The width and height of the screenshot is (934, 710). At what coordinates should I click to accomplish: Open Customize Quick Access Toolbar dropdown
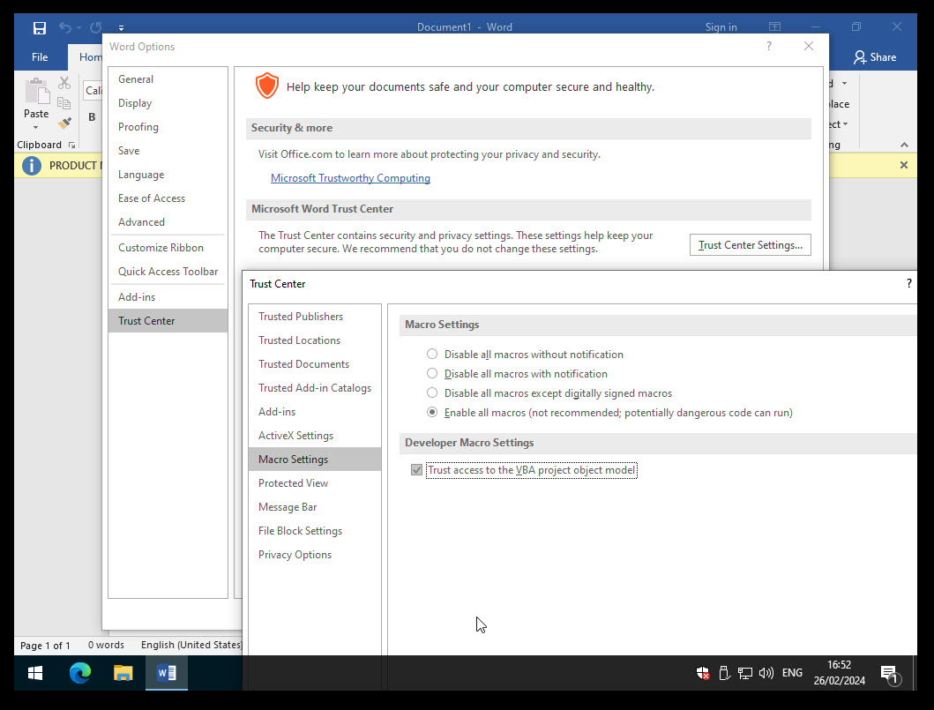point(121,27)
